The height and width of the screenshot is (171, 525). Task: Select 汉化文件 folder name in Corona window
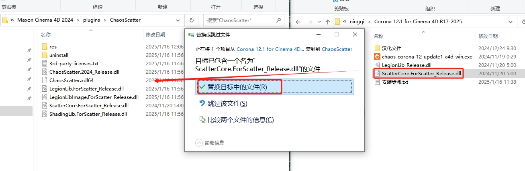point(392,48)
